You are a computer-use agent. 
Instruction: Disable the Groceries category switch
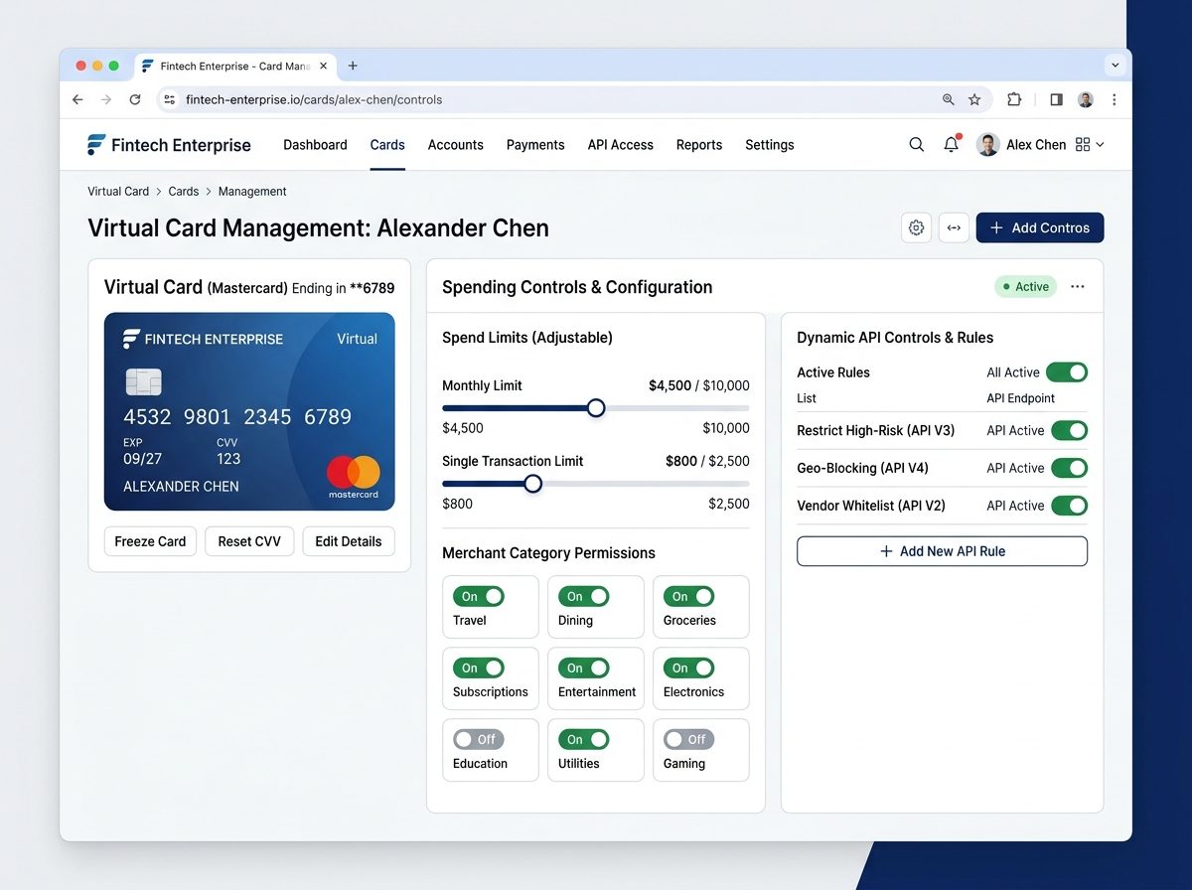click(x=689, y=597)
